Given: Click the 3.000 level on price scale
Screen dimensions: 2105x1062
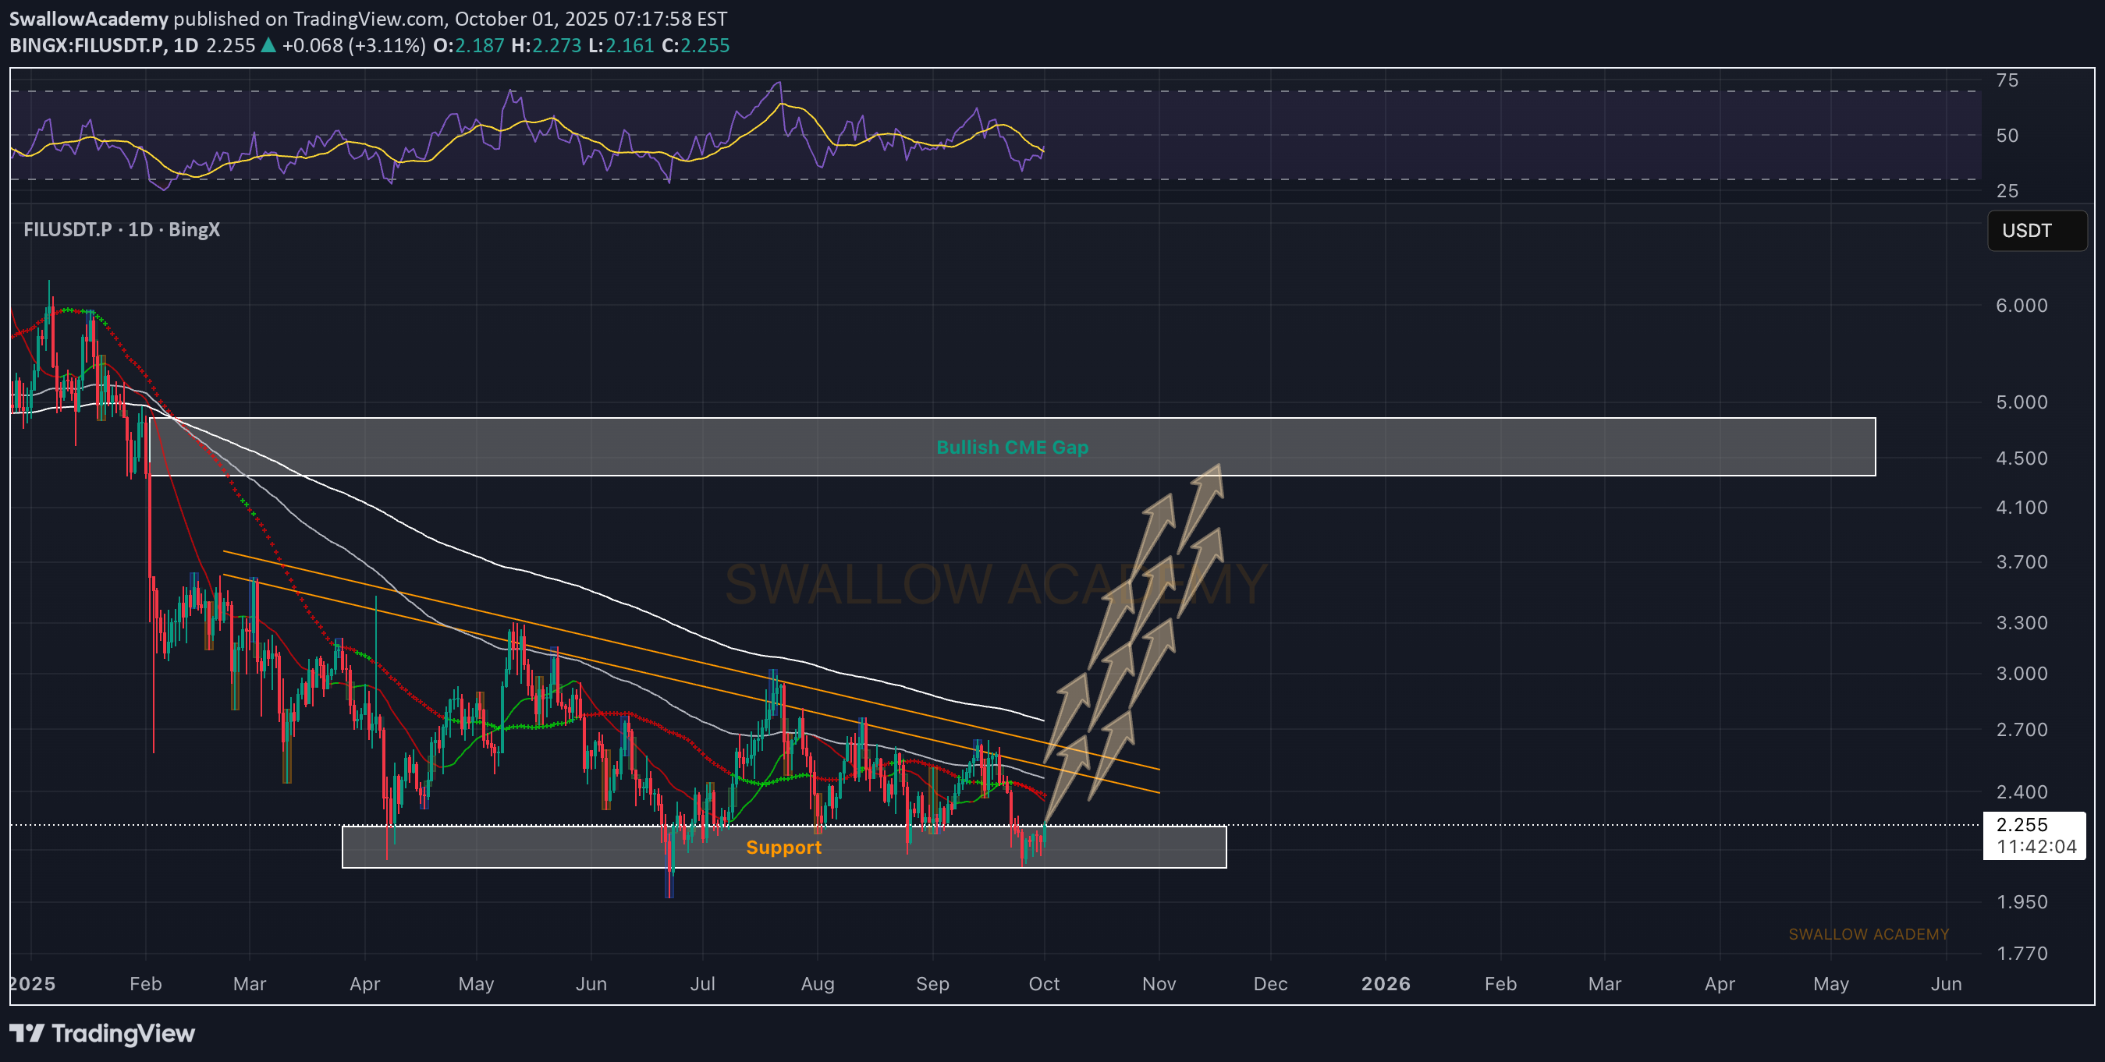Looking at the screenshot, I should tap(2021, 674).
